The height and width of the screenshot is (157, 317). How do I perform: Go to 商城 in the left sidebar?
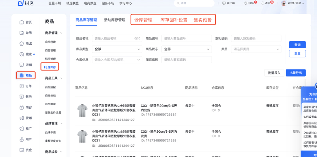click(26, 44)
